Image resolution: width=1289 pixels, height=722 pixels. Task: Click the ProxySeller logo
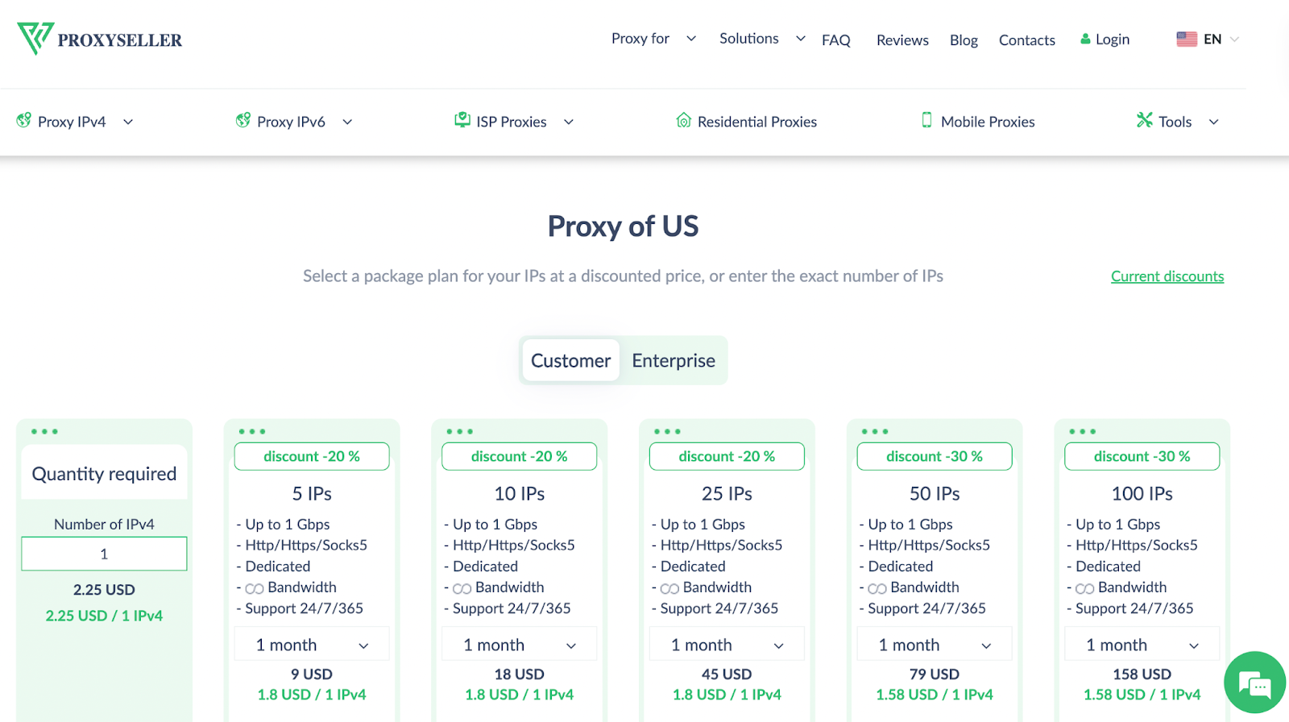(x=100, y=39)
